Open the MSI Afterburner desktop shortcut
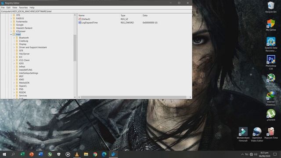281x158 pixels. click(271, 80)
